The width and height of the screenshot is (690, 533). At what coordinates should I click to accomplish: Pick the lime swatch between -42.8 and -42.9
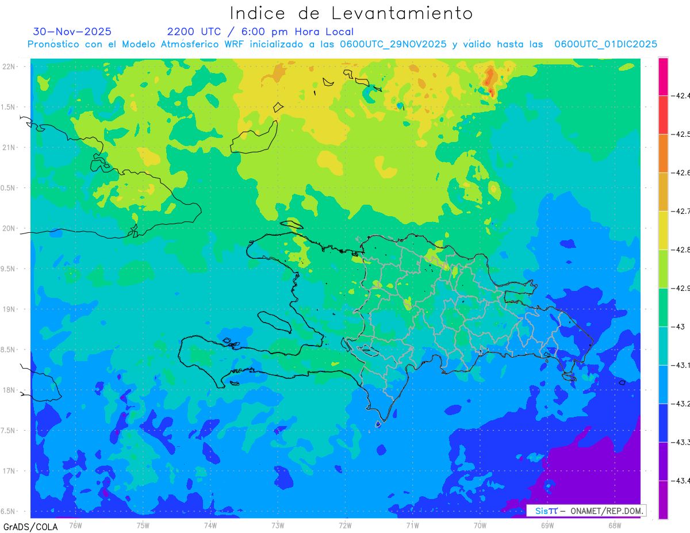[x=663, y=269]
